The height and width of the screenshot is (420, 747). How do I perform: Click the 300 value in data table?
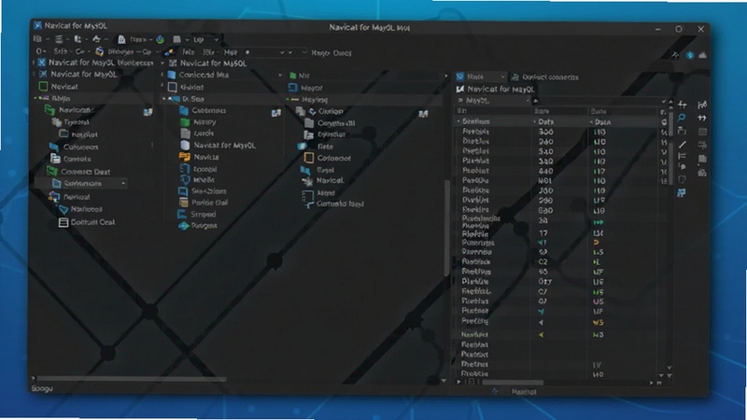pos(546,132)
